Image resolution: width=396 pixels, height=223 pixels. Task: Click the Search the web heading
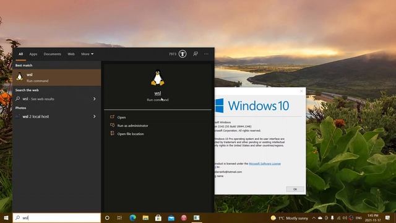[x=27, y=90]
